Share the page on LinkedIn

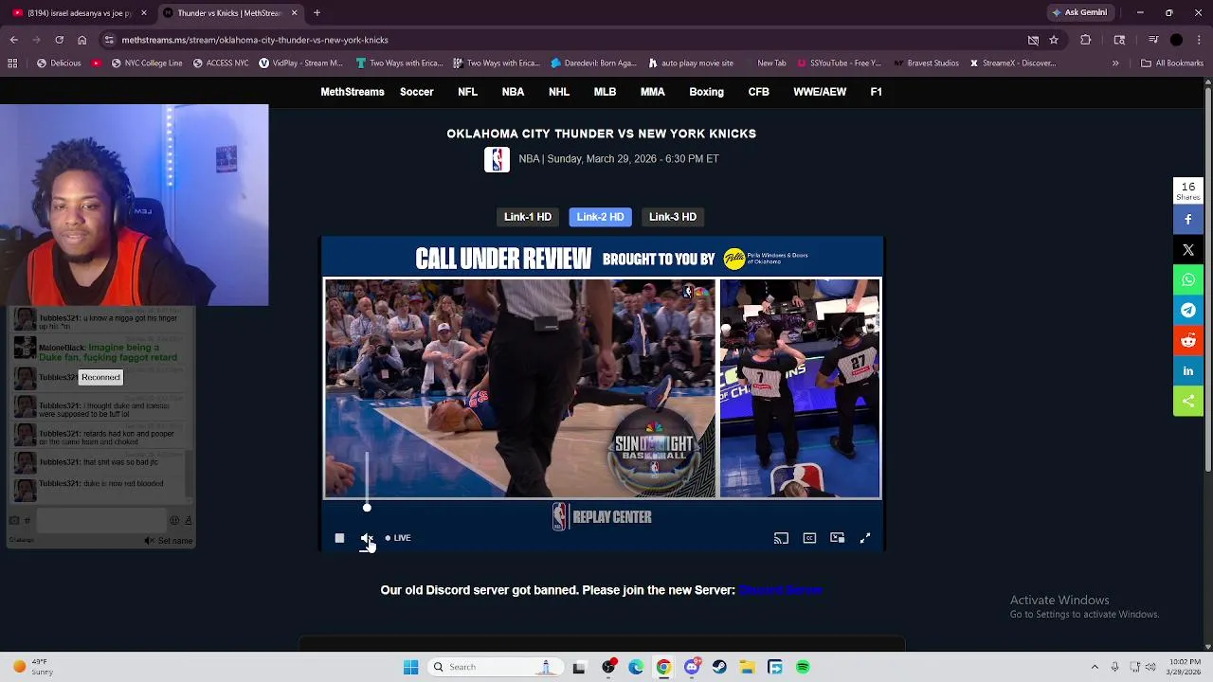click(1188, 370)
